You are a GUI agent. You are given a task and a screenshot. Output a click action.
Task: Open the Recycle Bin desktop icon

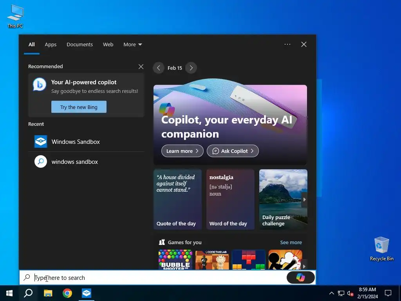pyautogui.click(x=381, y=249)
